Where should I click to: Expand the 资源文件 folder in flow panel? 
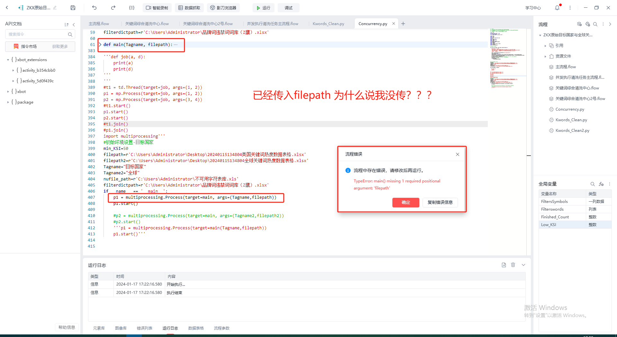[545, 56]
